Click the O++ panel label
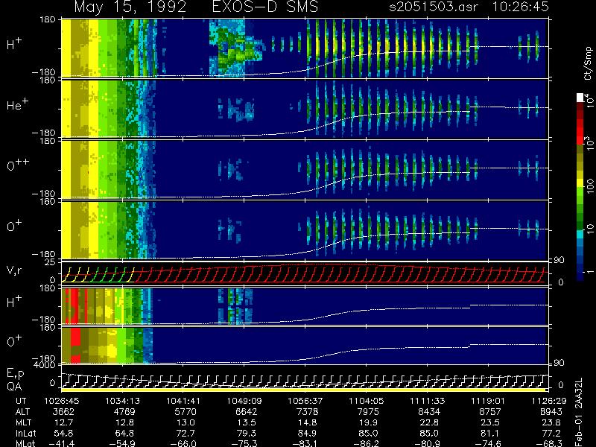Screen dimensions: 596x447 [x=18, y=165]
